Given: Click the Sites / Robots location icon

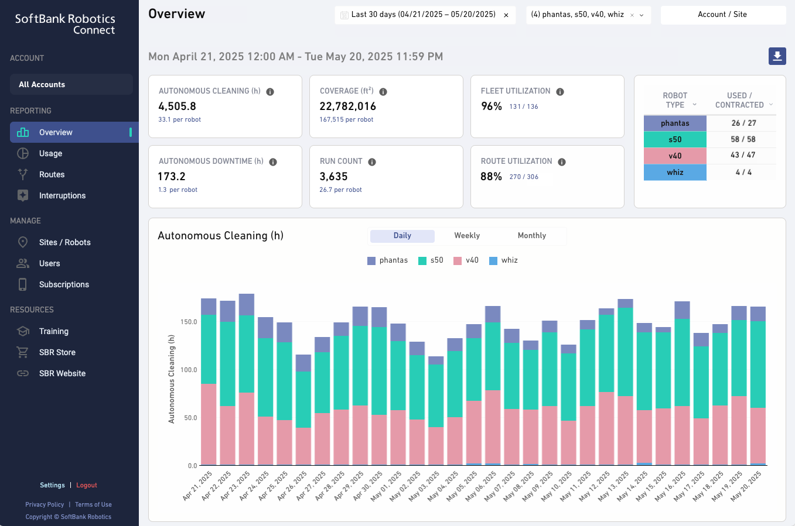Looking at the screenshot, I should tap(23, 242).
